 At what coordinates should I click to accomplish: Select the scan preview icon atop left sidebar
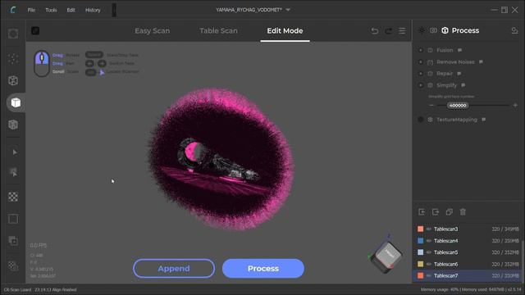[13, 34]
